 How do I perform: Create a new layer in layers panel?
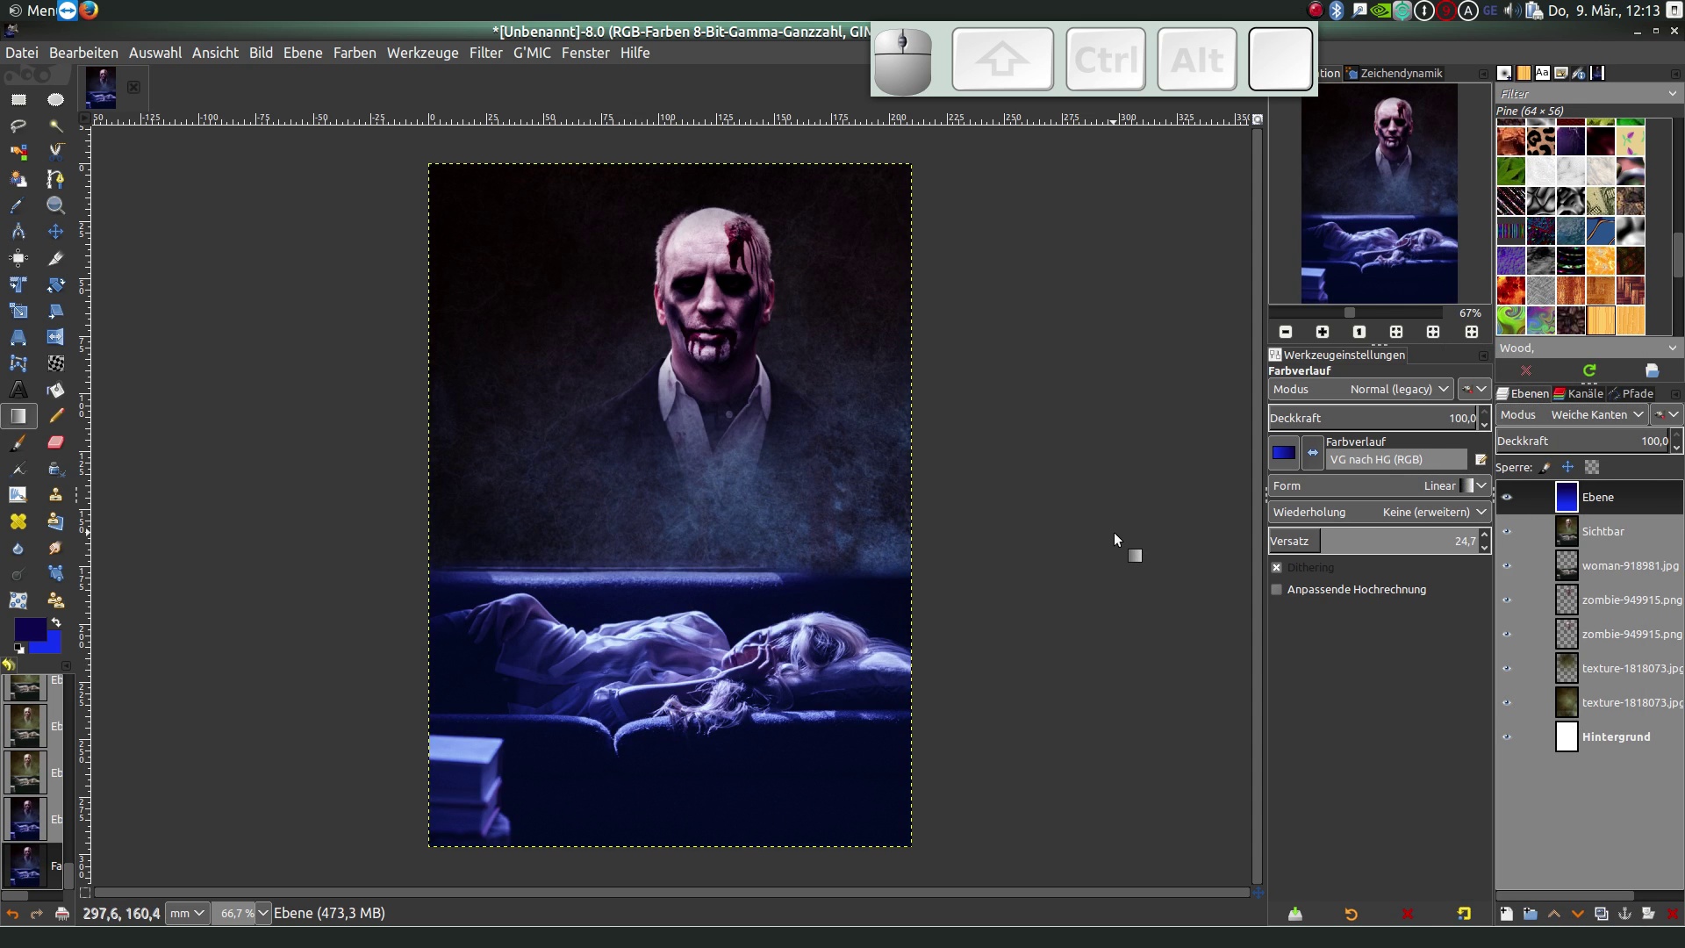(x=1506, y=914)
